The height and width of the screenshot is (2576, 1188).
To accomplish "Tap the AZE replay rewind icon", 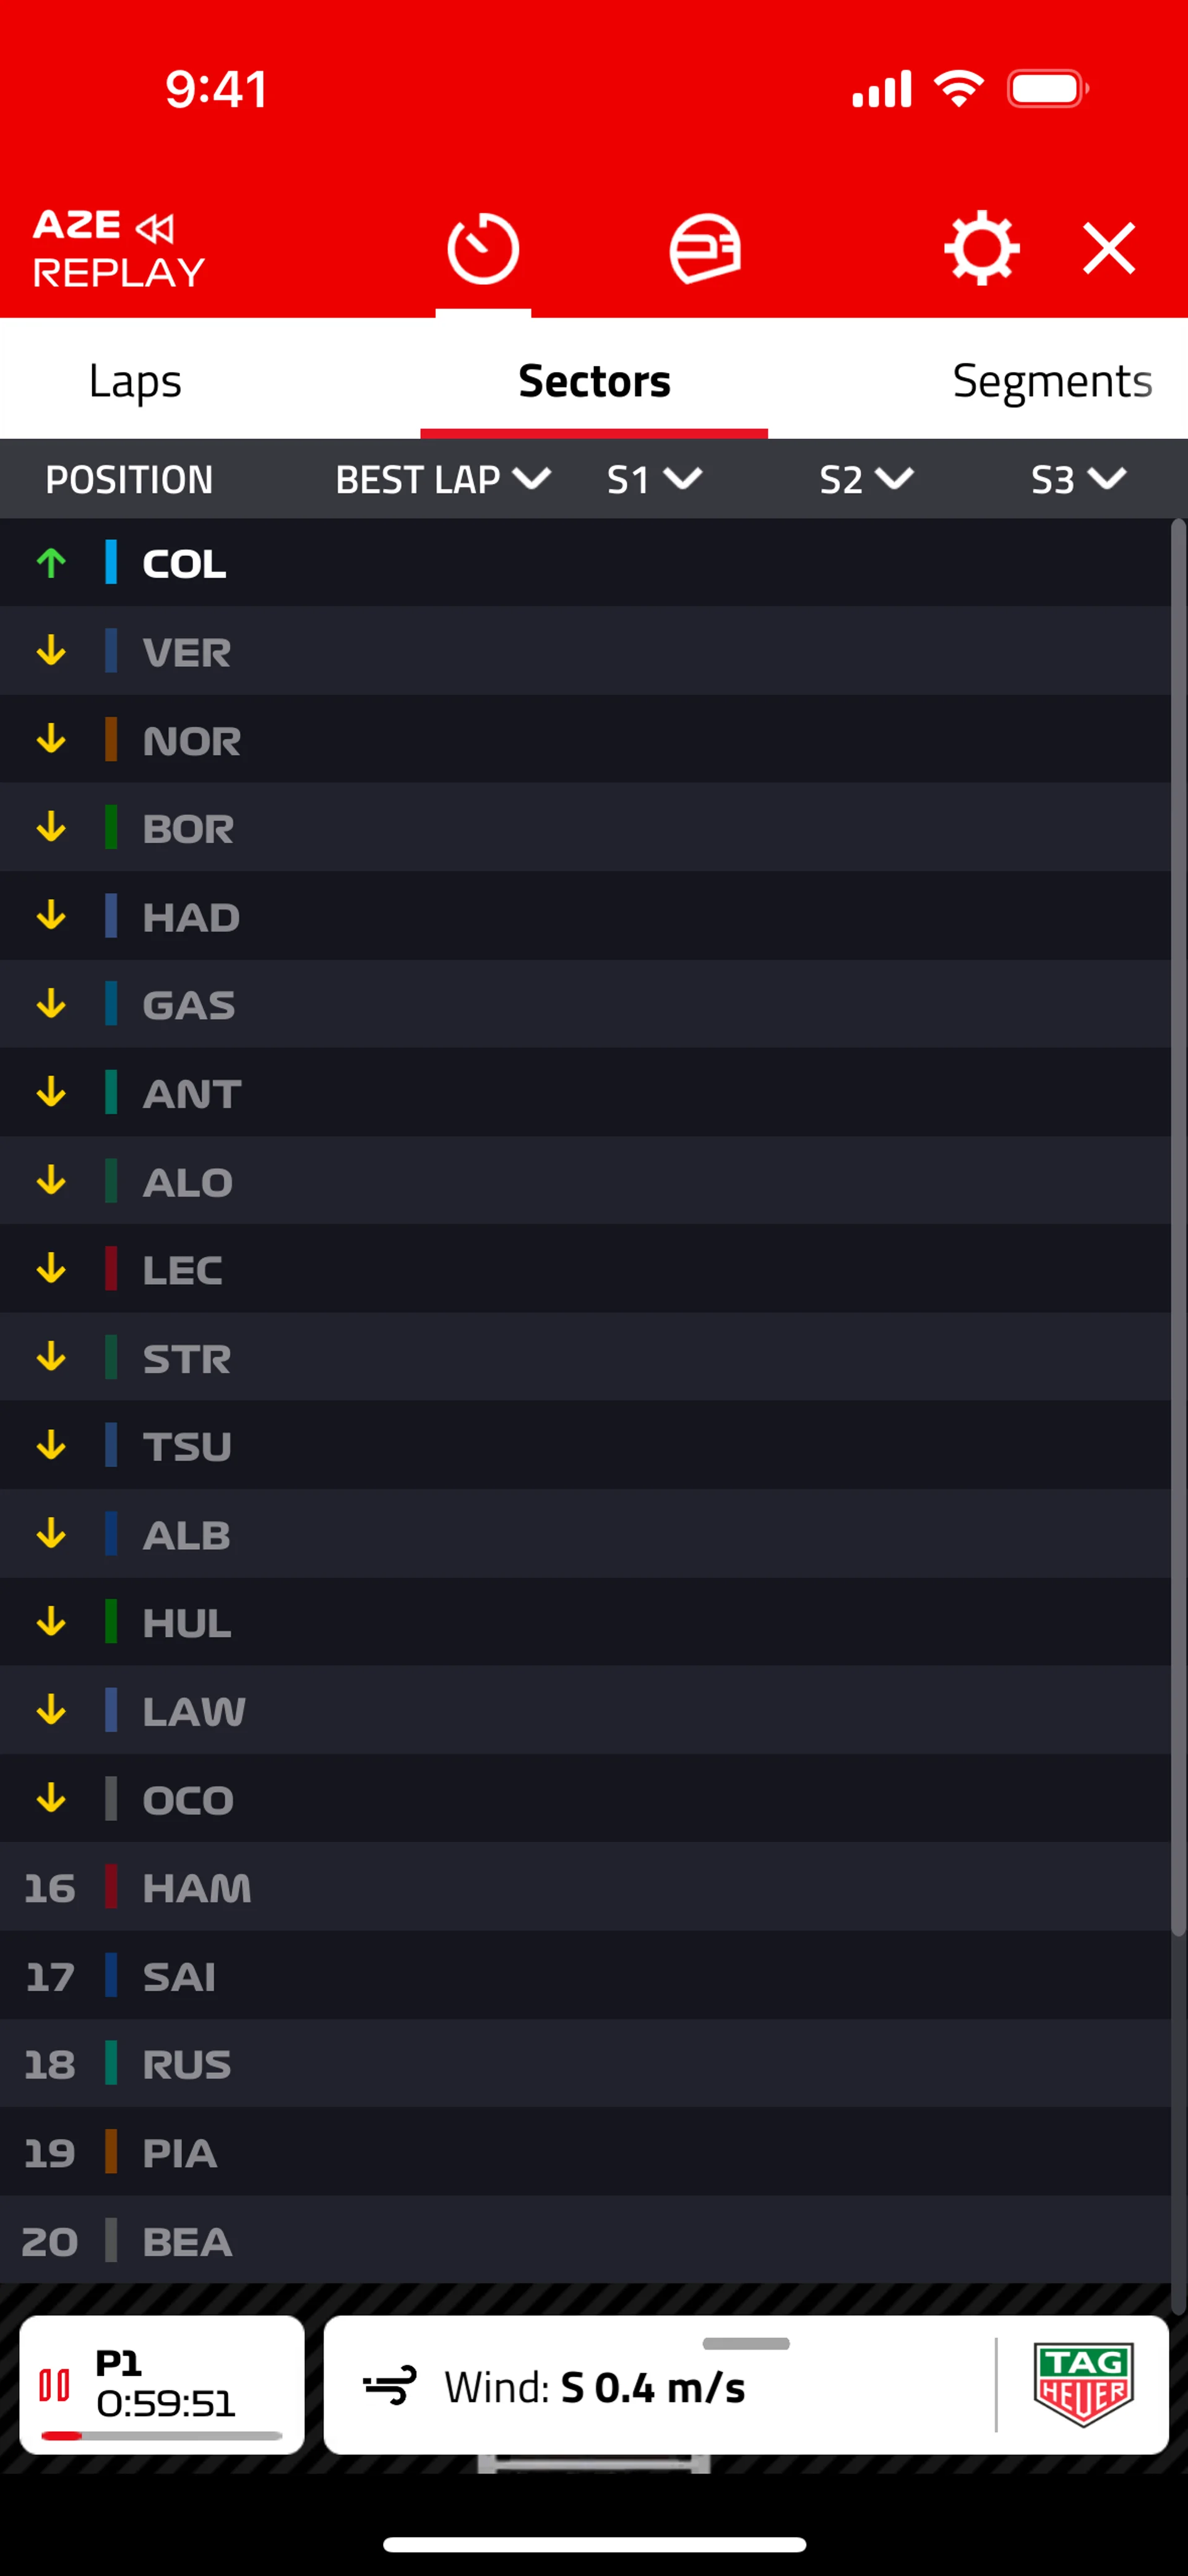I will pos(155,228).
